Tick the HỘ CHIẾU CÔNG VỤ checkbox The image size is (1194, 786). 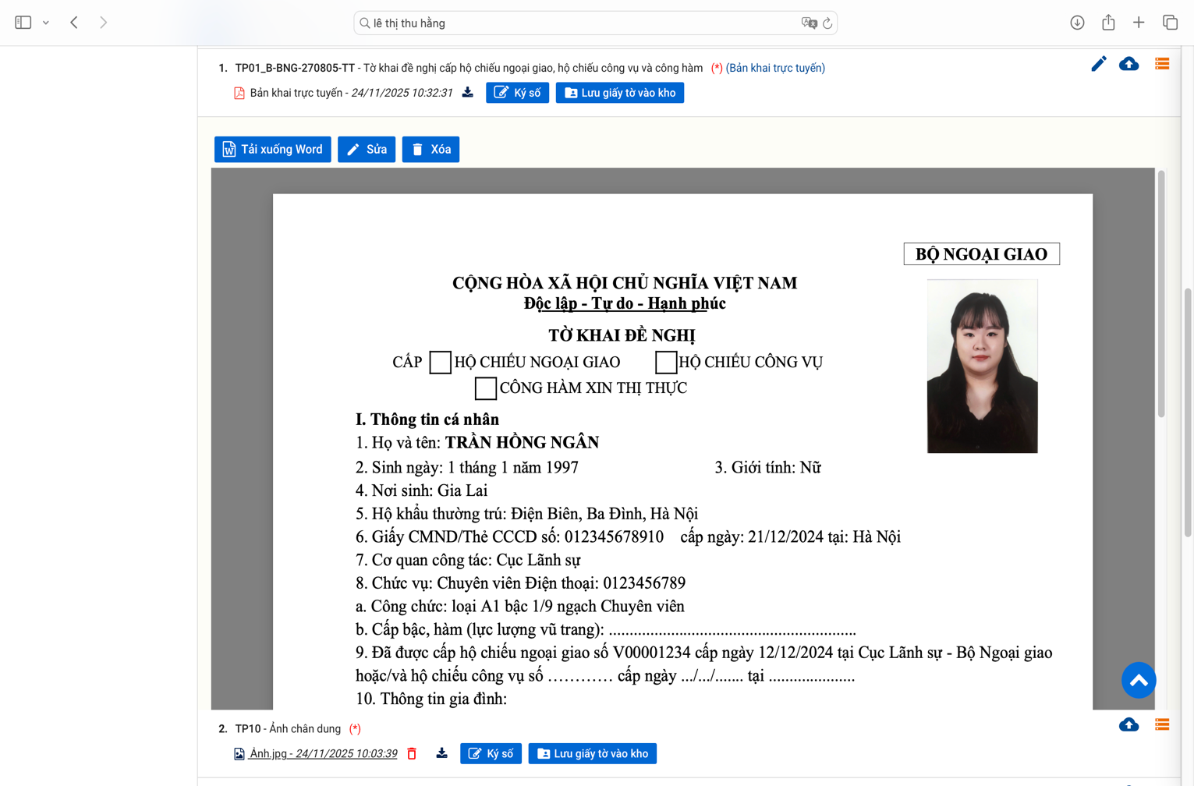(x=665, y=363)
